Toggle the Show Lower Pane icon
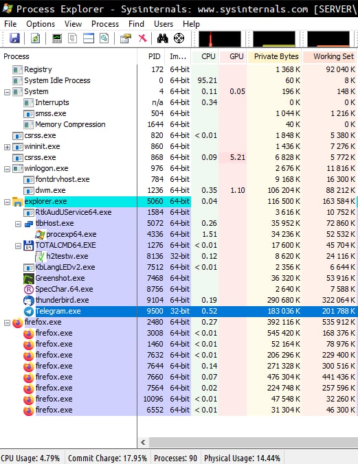The width and height of the screenshot is (358, 464). pyautogui.click(x=89, y=38)
